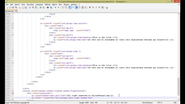
Task: Collapse the fold marker on line 135
Action: click(13, 51)
